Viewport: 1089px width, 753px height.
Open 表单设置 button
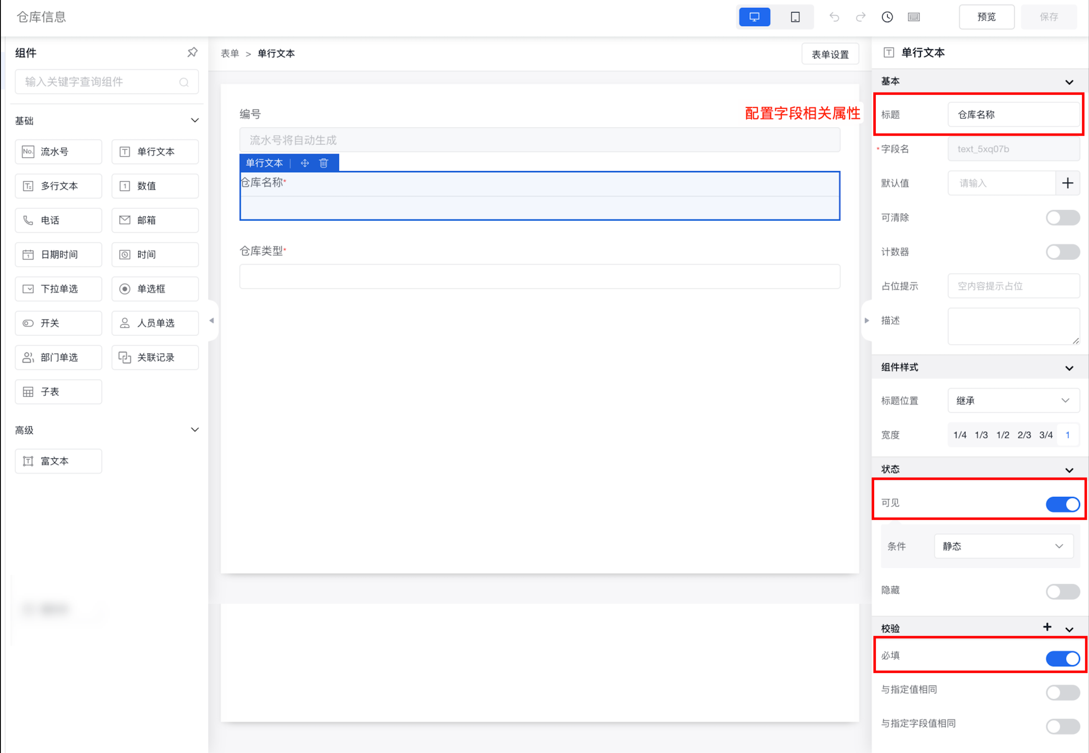click(830, 54)
